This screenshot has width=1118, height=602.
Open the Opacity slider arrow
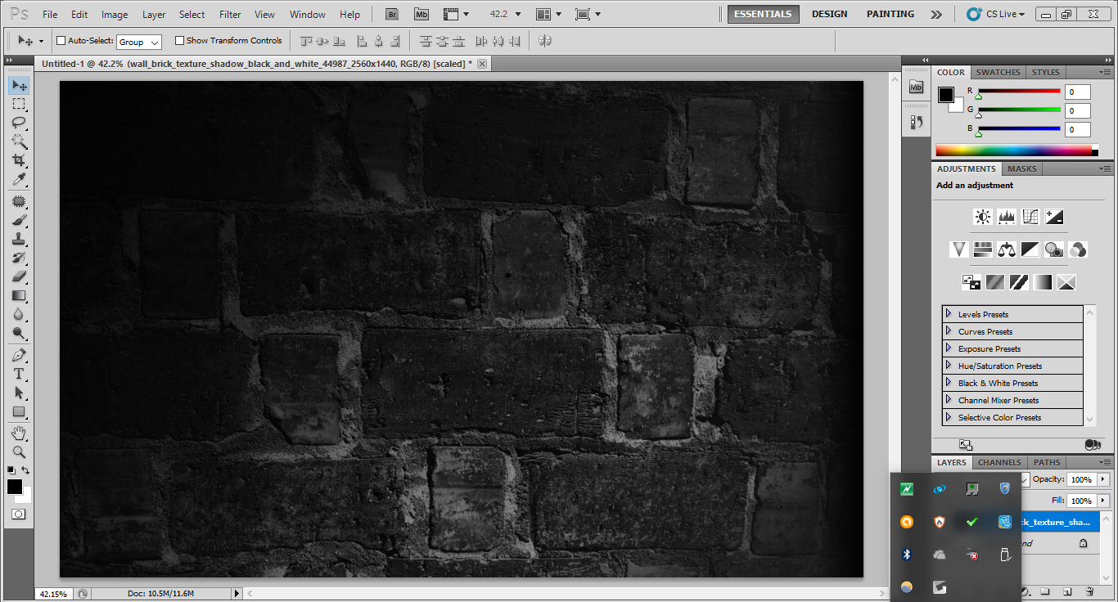coord(1103,479)
